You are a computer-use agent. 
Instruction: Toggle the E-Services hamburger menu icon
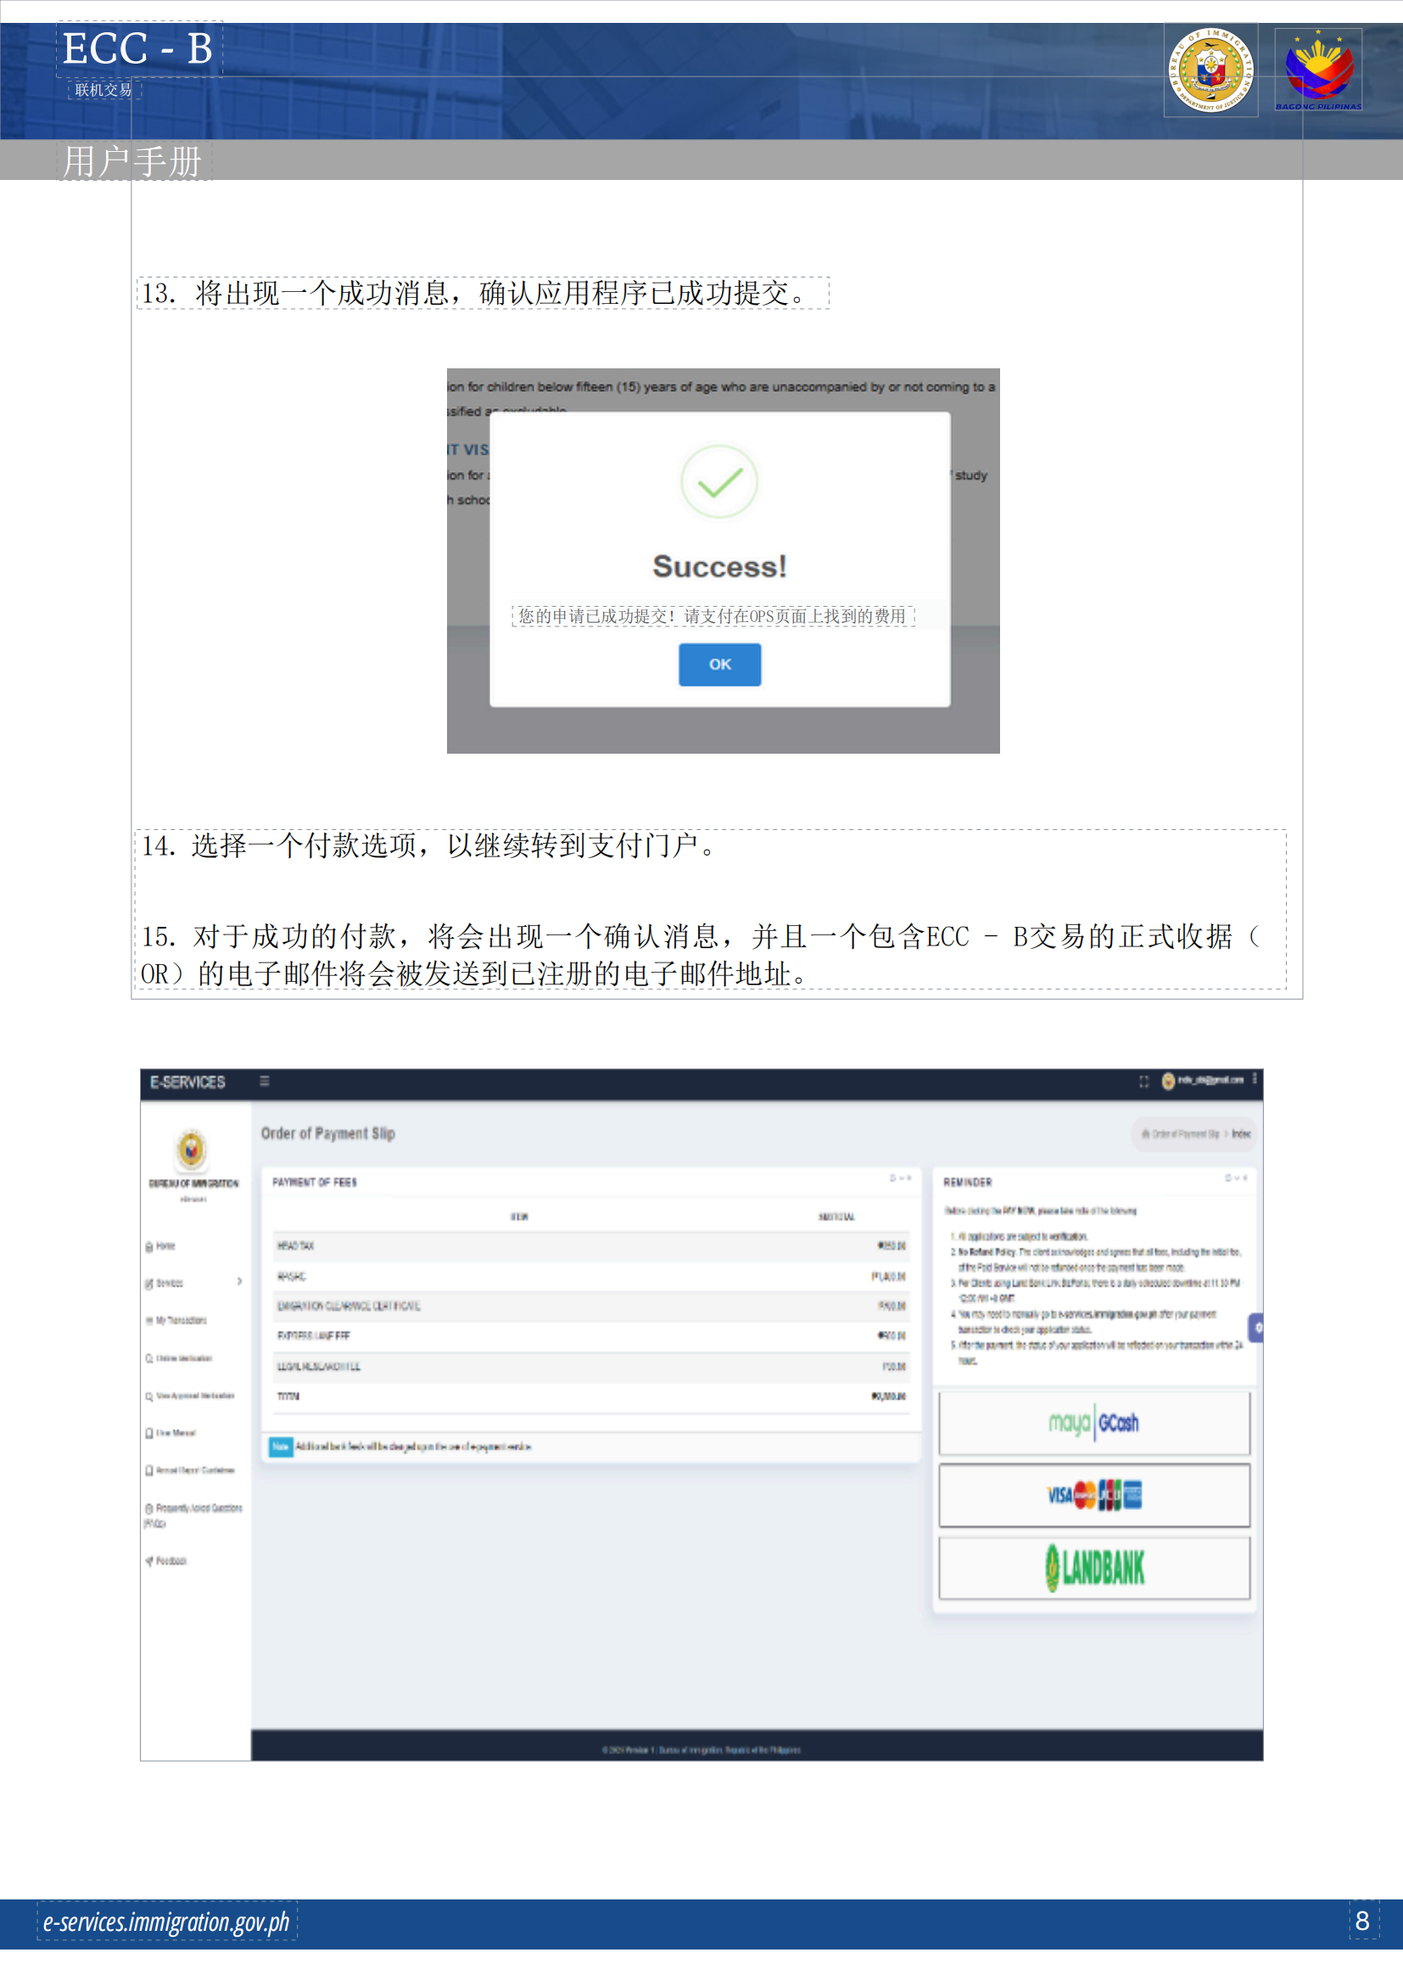click(265, 1081)
